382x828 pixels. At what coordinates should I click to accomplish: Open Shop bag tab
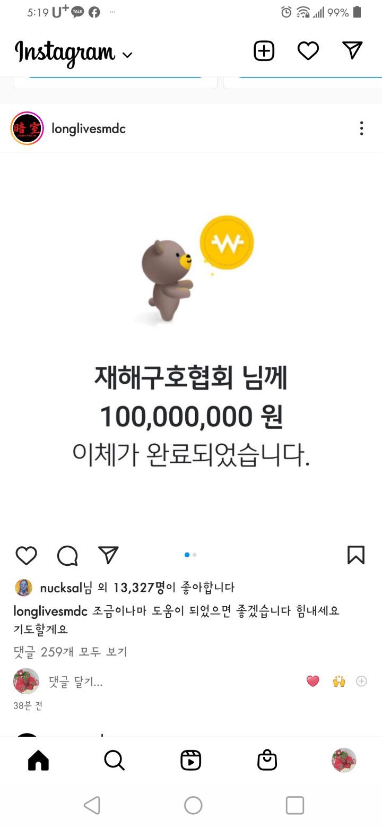coord(267,760)
